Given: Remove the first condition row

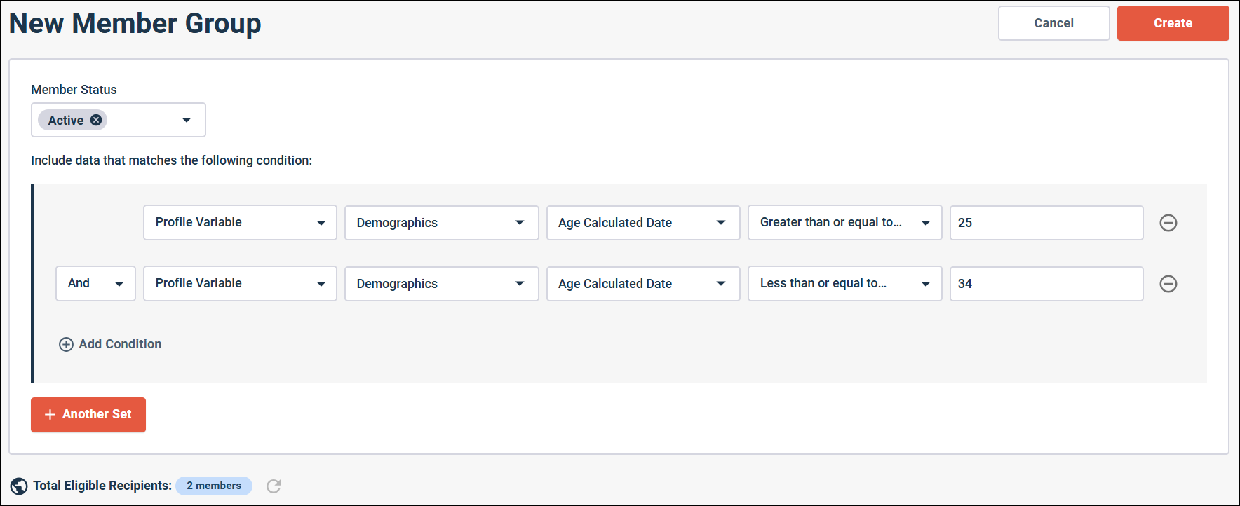Looking at the screenshot, I should click(1168, 223).
